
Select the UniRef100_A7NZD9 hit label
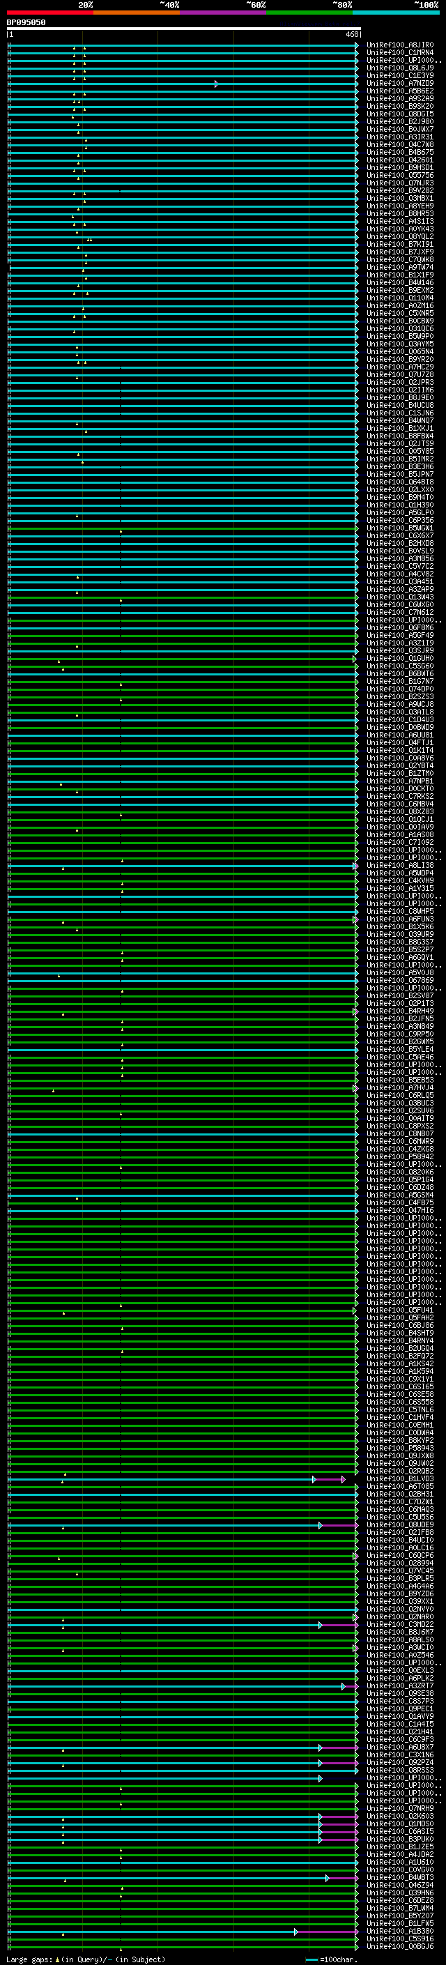(400, 83)
